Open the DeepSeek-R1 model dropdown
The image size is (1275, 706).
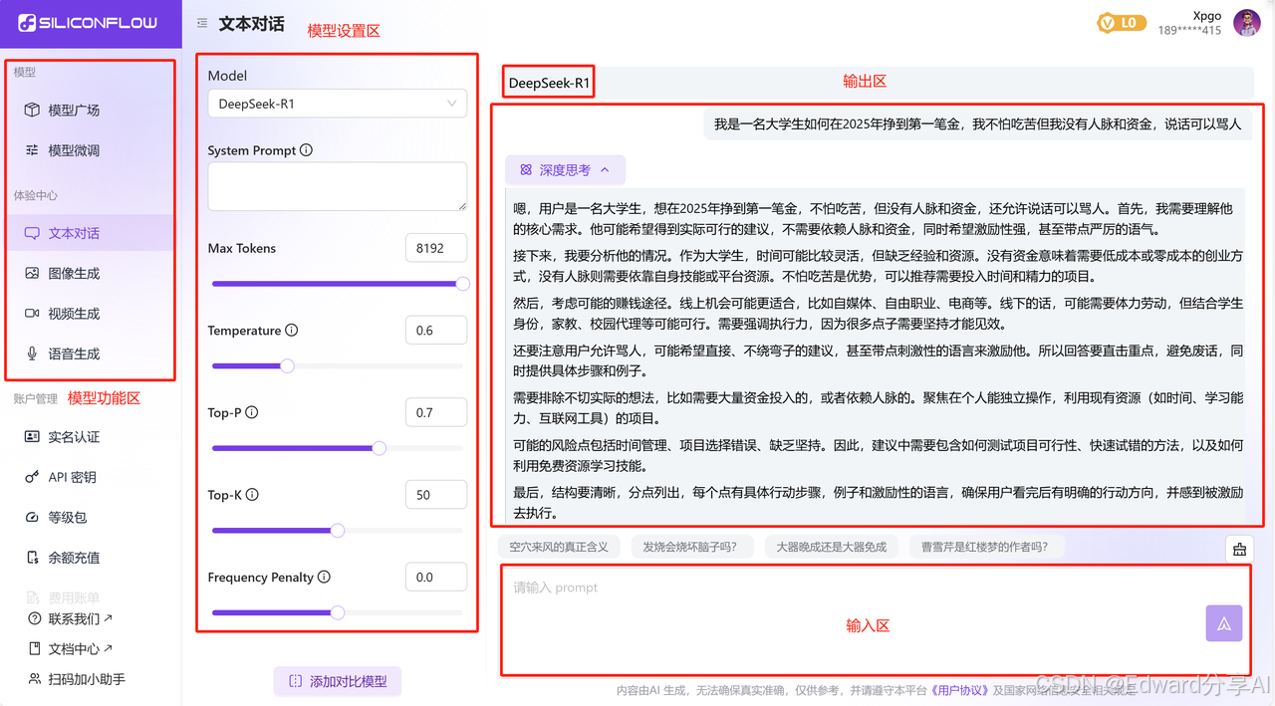tap(337, 104)
